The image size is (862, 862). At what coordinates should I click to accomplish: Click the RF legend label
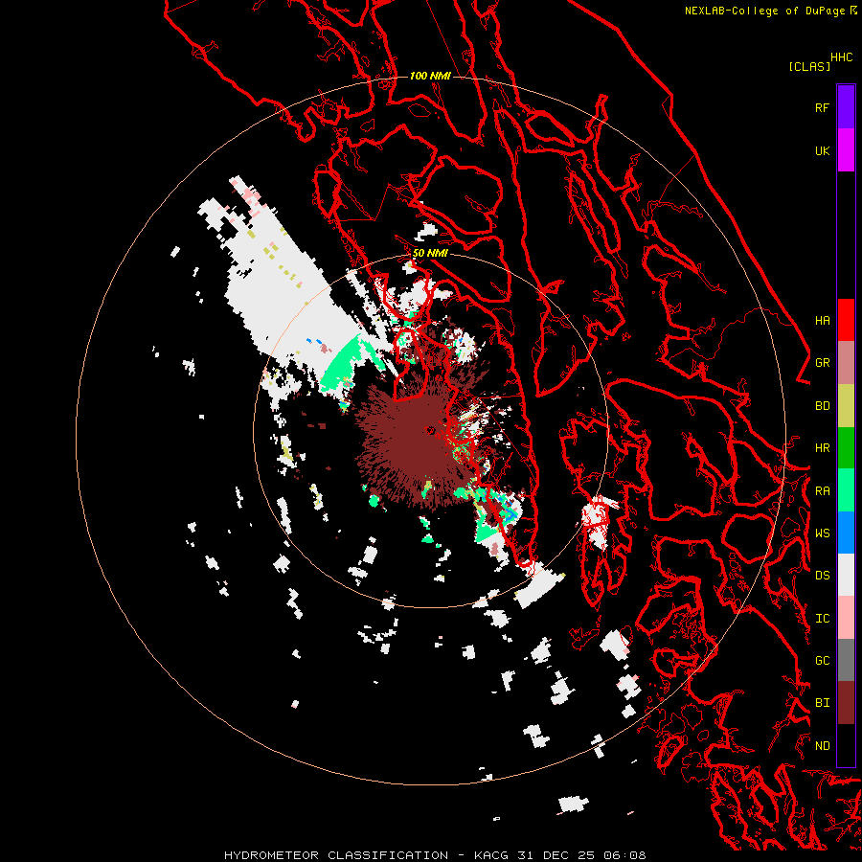pyautogui.click(x=822, y=107)
